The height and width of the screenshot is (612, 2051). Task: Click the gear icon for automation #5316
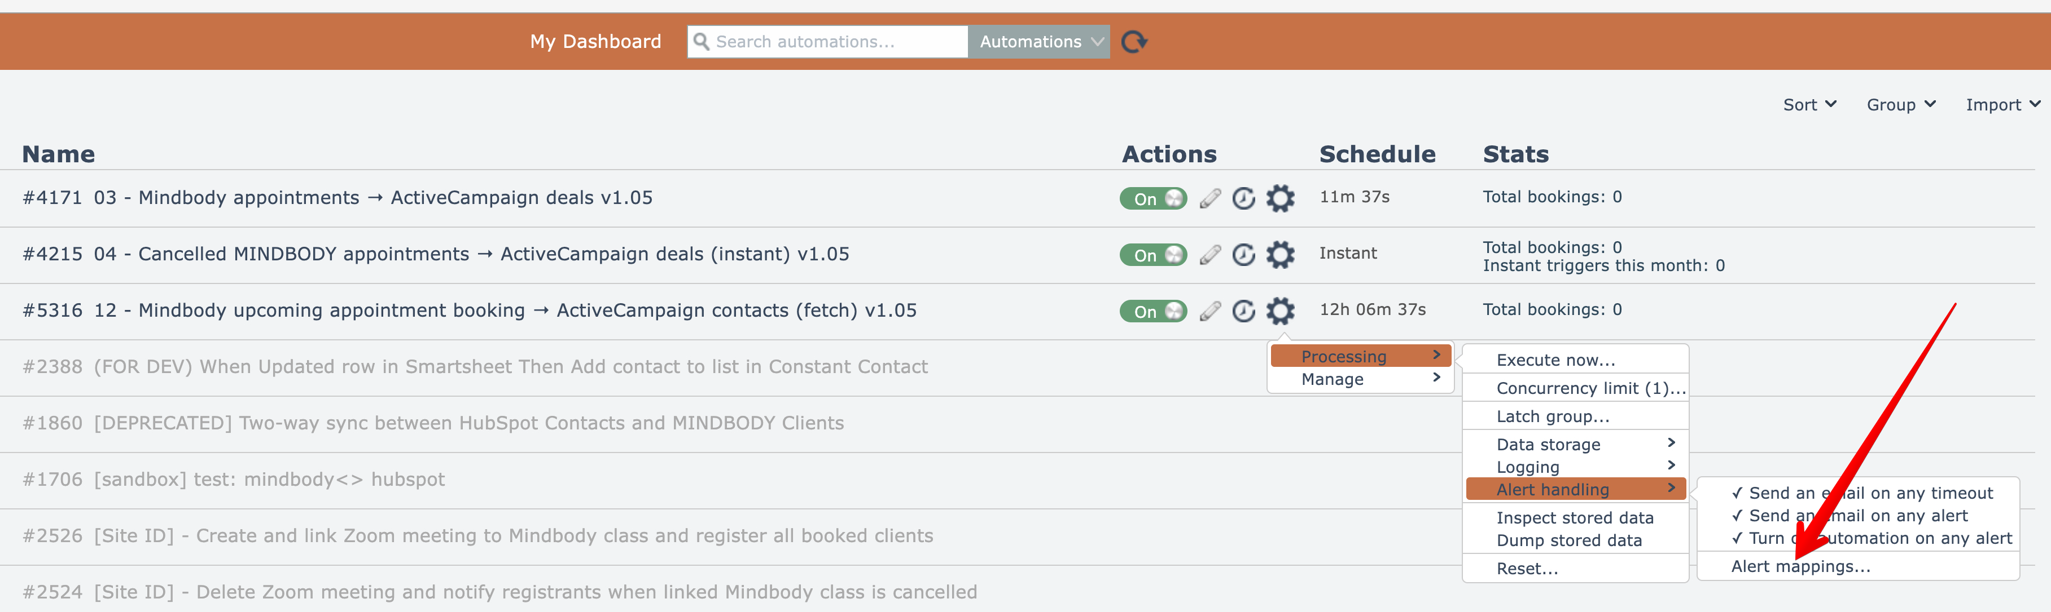click(x=1280, y=311)
